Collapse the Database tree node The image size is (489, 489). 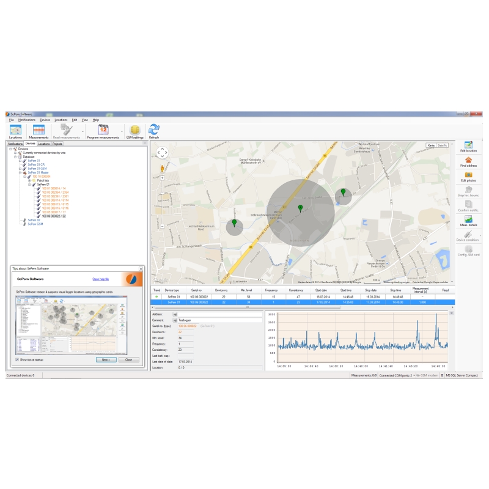[15, 157]
